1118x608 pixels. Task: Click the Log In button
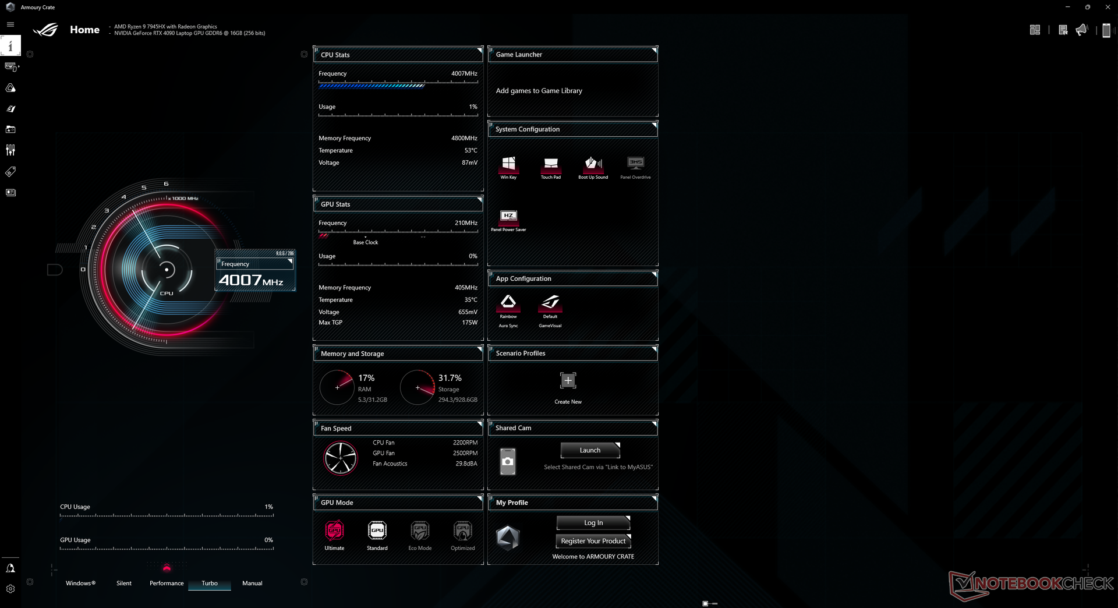point(593,523)
